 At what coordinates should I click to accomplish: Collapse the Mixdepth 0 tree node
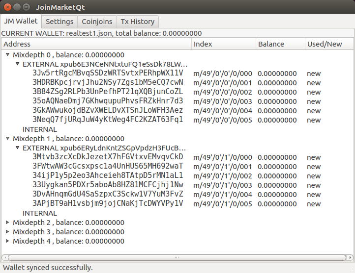point(7,55)
